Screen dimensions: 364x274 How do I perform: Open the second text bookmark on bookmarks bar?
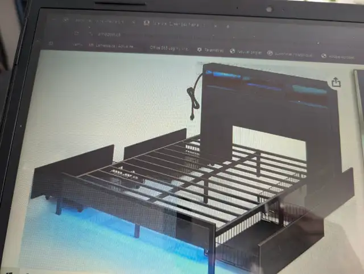pos(111,45)
